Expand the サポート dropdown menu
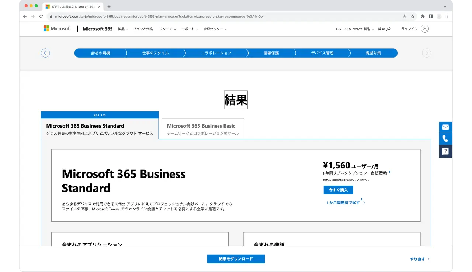472x272 pixels. click(190, 29)
